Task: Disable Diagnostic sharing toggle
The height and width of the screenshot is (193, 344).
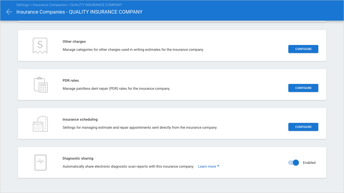Action: (293, 163)
